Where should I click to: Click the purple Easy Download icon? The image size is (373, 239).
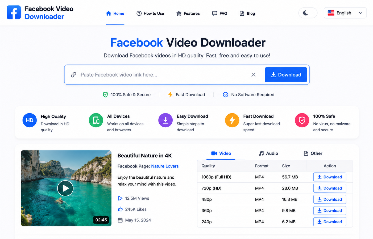coord(165,120)
